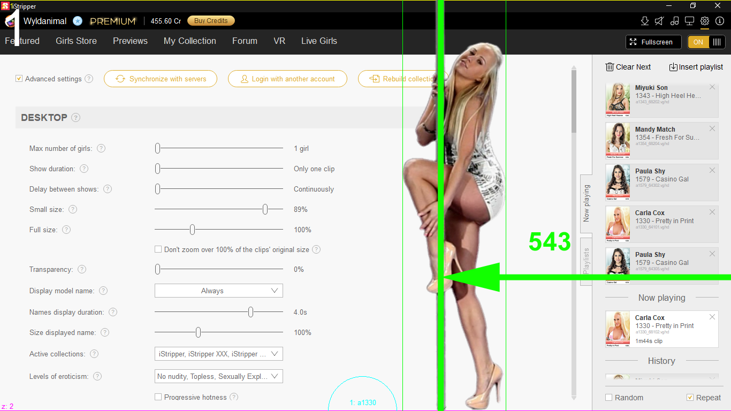Viewport: 731px width, 411px height.
Task: Click the Insert playlist button
Action: click(696, 67)
